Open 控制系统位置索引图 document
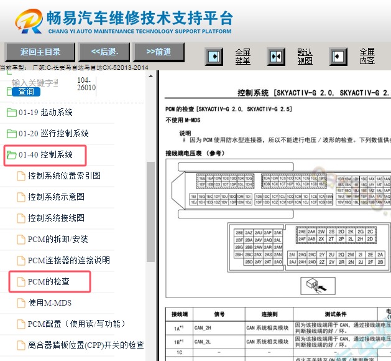The width and height of the screenshot is (391, 361). (x=64, y=176)
